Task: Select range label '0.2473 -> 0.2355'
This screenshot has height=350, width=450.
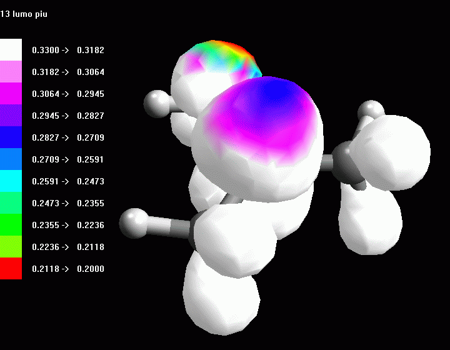Action: [x=68, y=203]
